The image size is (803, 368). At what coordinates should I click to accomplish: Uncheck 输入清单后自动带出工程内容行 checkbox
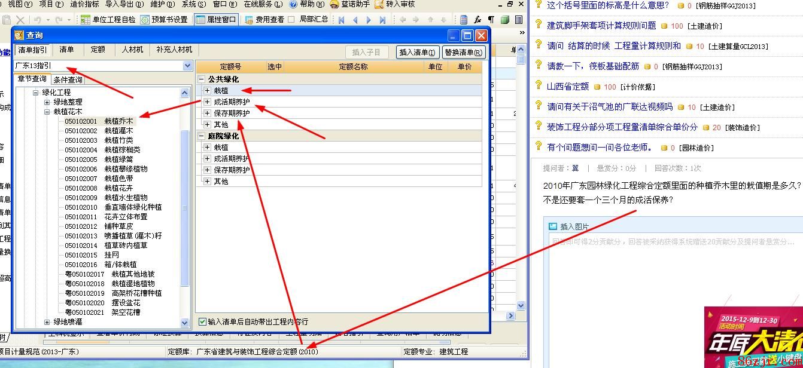pos(202,321)
